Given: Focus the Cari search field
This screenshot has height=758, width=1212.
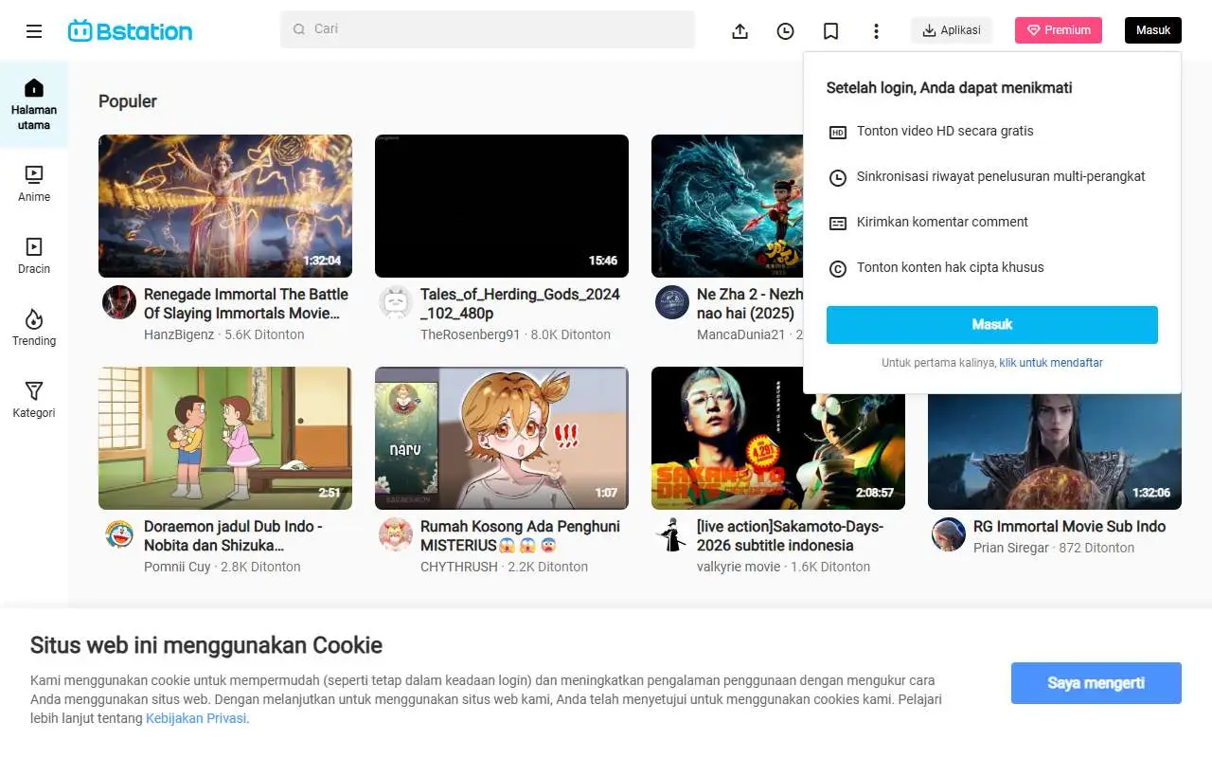Looking at the screenshot, I should pyautogui.click(x=488, y=29).
